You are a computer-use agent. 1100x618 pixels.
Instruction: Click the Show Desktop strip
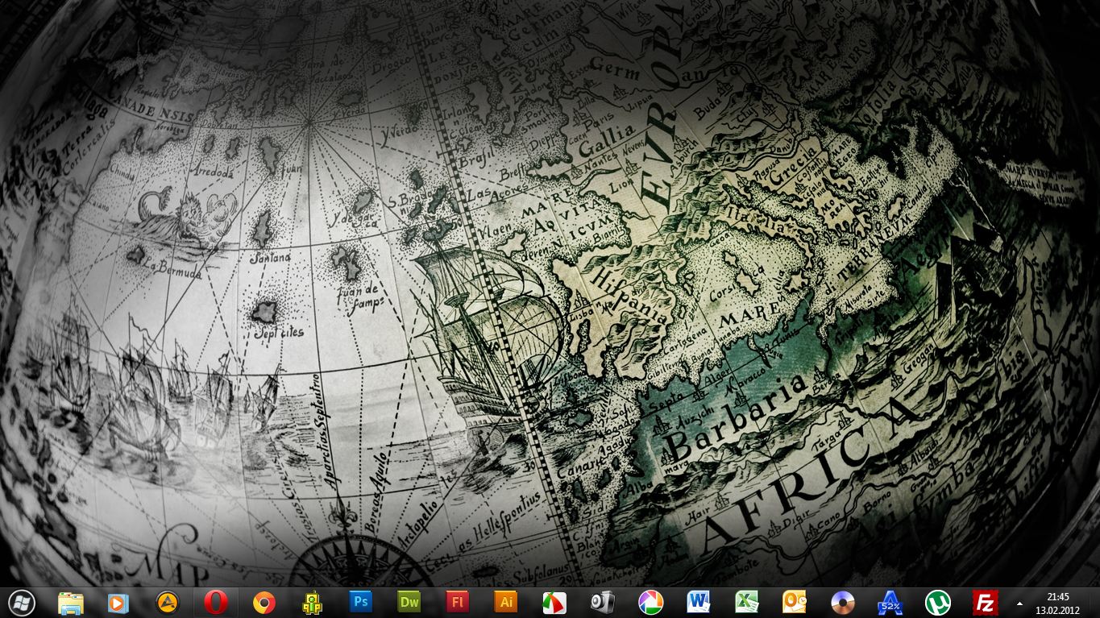click(1094, 603)
